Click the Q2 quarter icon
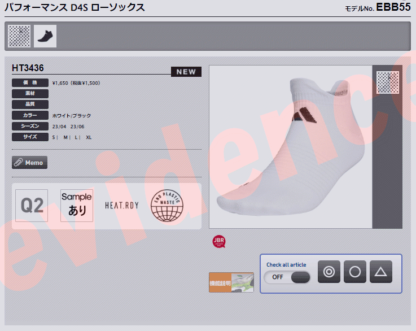Viewport: 416px width, 331px height. click(x=32, y=206)
